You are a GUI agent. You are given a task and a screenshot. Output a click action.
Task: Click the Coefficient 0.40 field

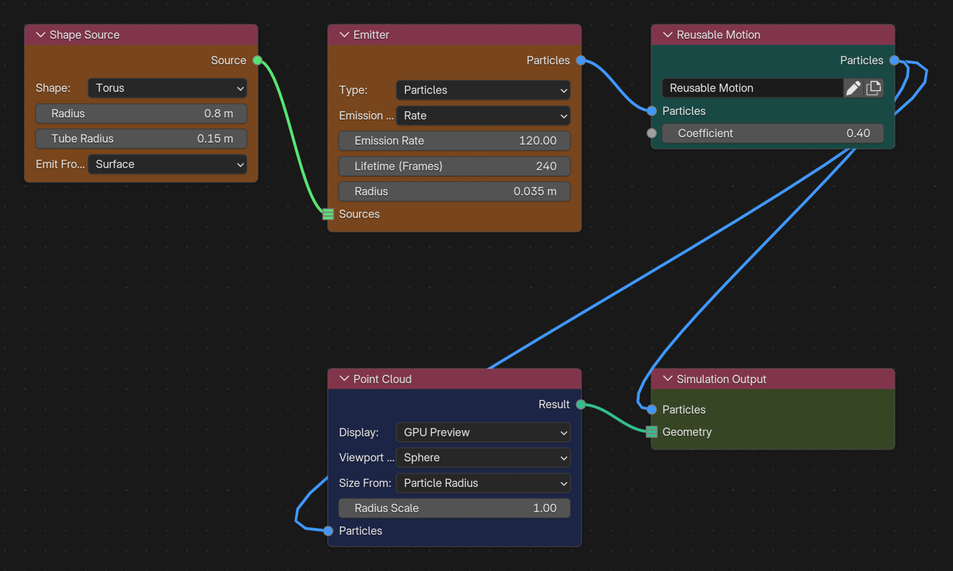point(773,133)
